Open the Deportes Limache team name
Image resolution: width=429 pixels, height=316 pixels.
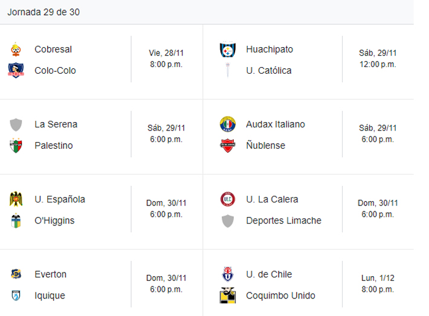click(x=283, y=221)
